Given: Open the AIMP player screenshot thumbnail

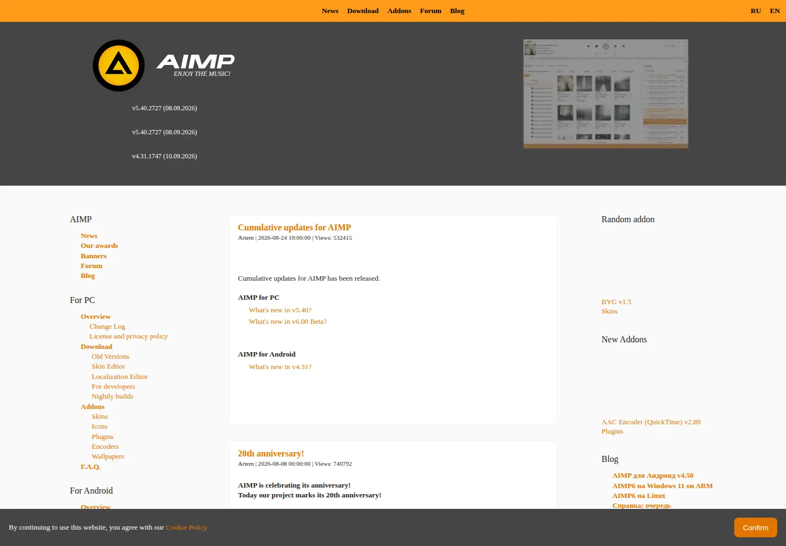Looking at the screenshot, I should click(x=606, y=94).
